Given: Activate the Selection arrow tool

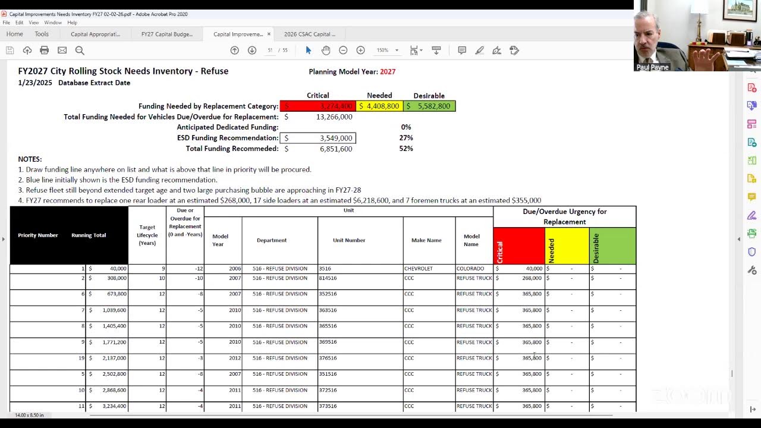Looking at the screenshot, I should coord(308,51).
